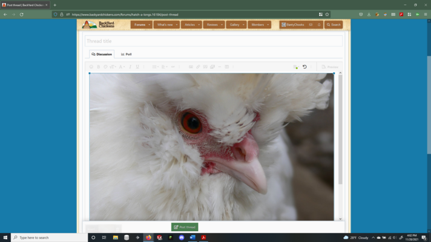431x242 pixels.
Task: Open the Pocket icon in Firefox toolbar
Action: [x=361, y=15]
